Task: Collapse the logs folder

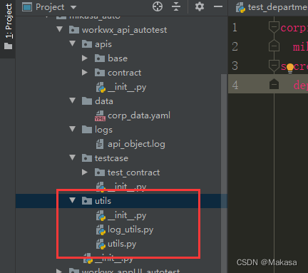Action: click(x=73, y=129)
